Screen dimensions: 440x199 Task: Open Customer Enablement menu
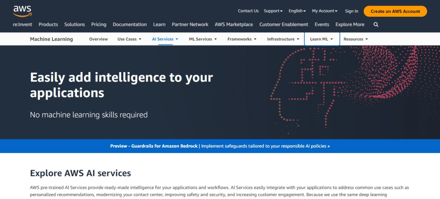[x=284, y=24]
